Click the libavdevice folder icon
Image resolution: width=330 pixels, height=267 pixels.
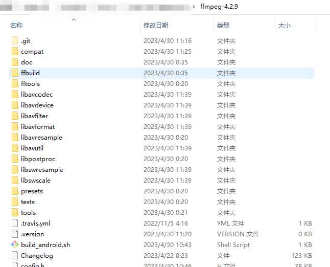click(x=15, y=105)
